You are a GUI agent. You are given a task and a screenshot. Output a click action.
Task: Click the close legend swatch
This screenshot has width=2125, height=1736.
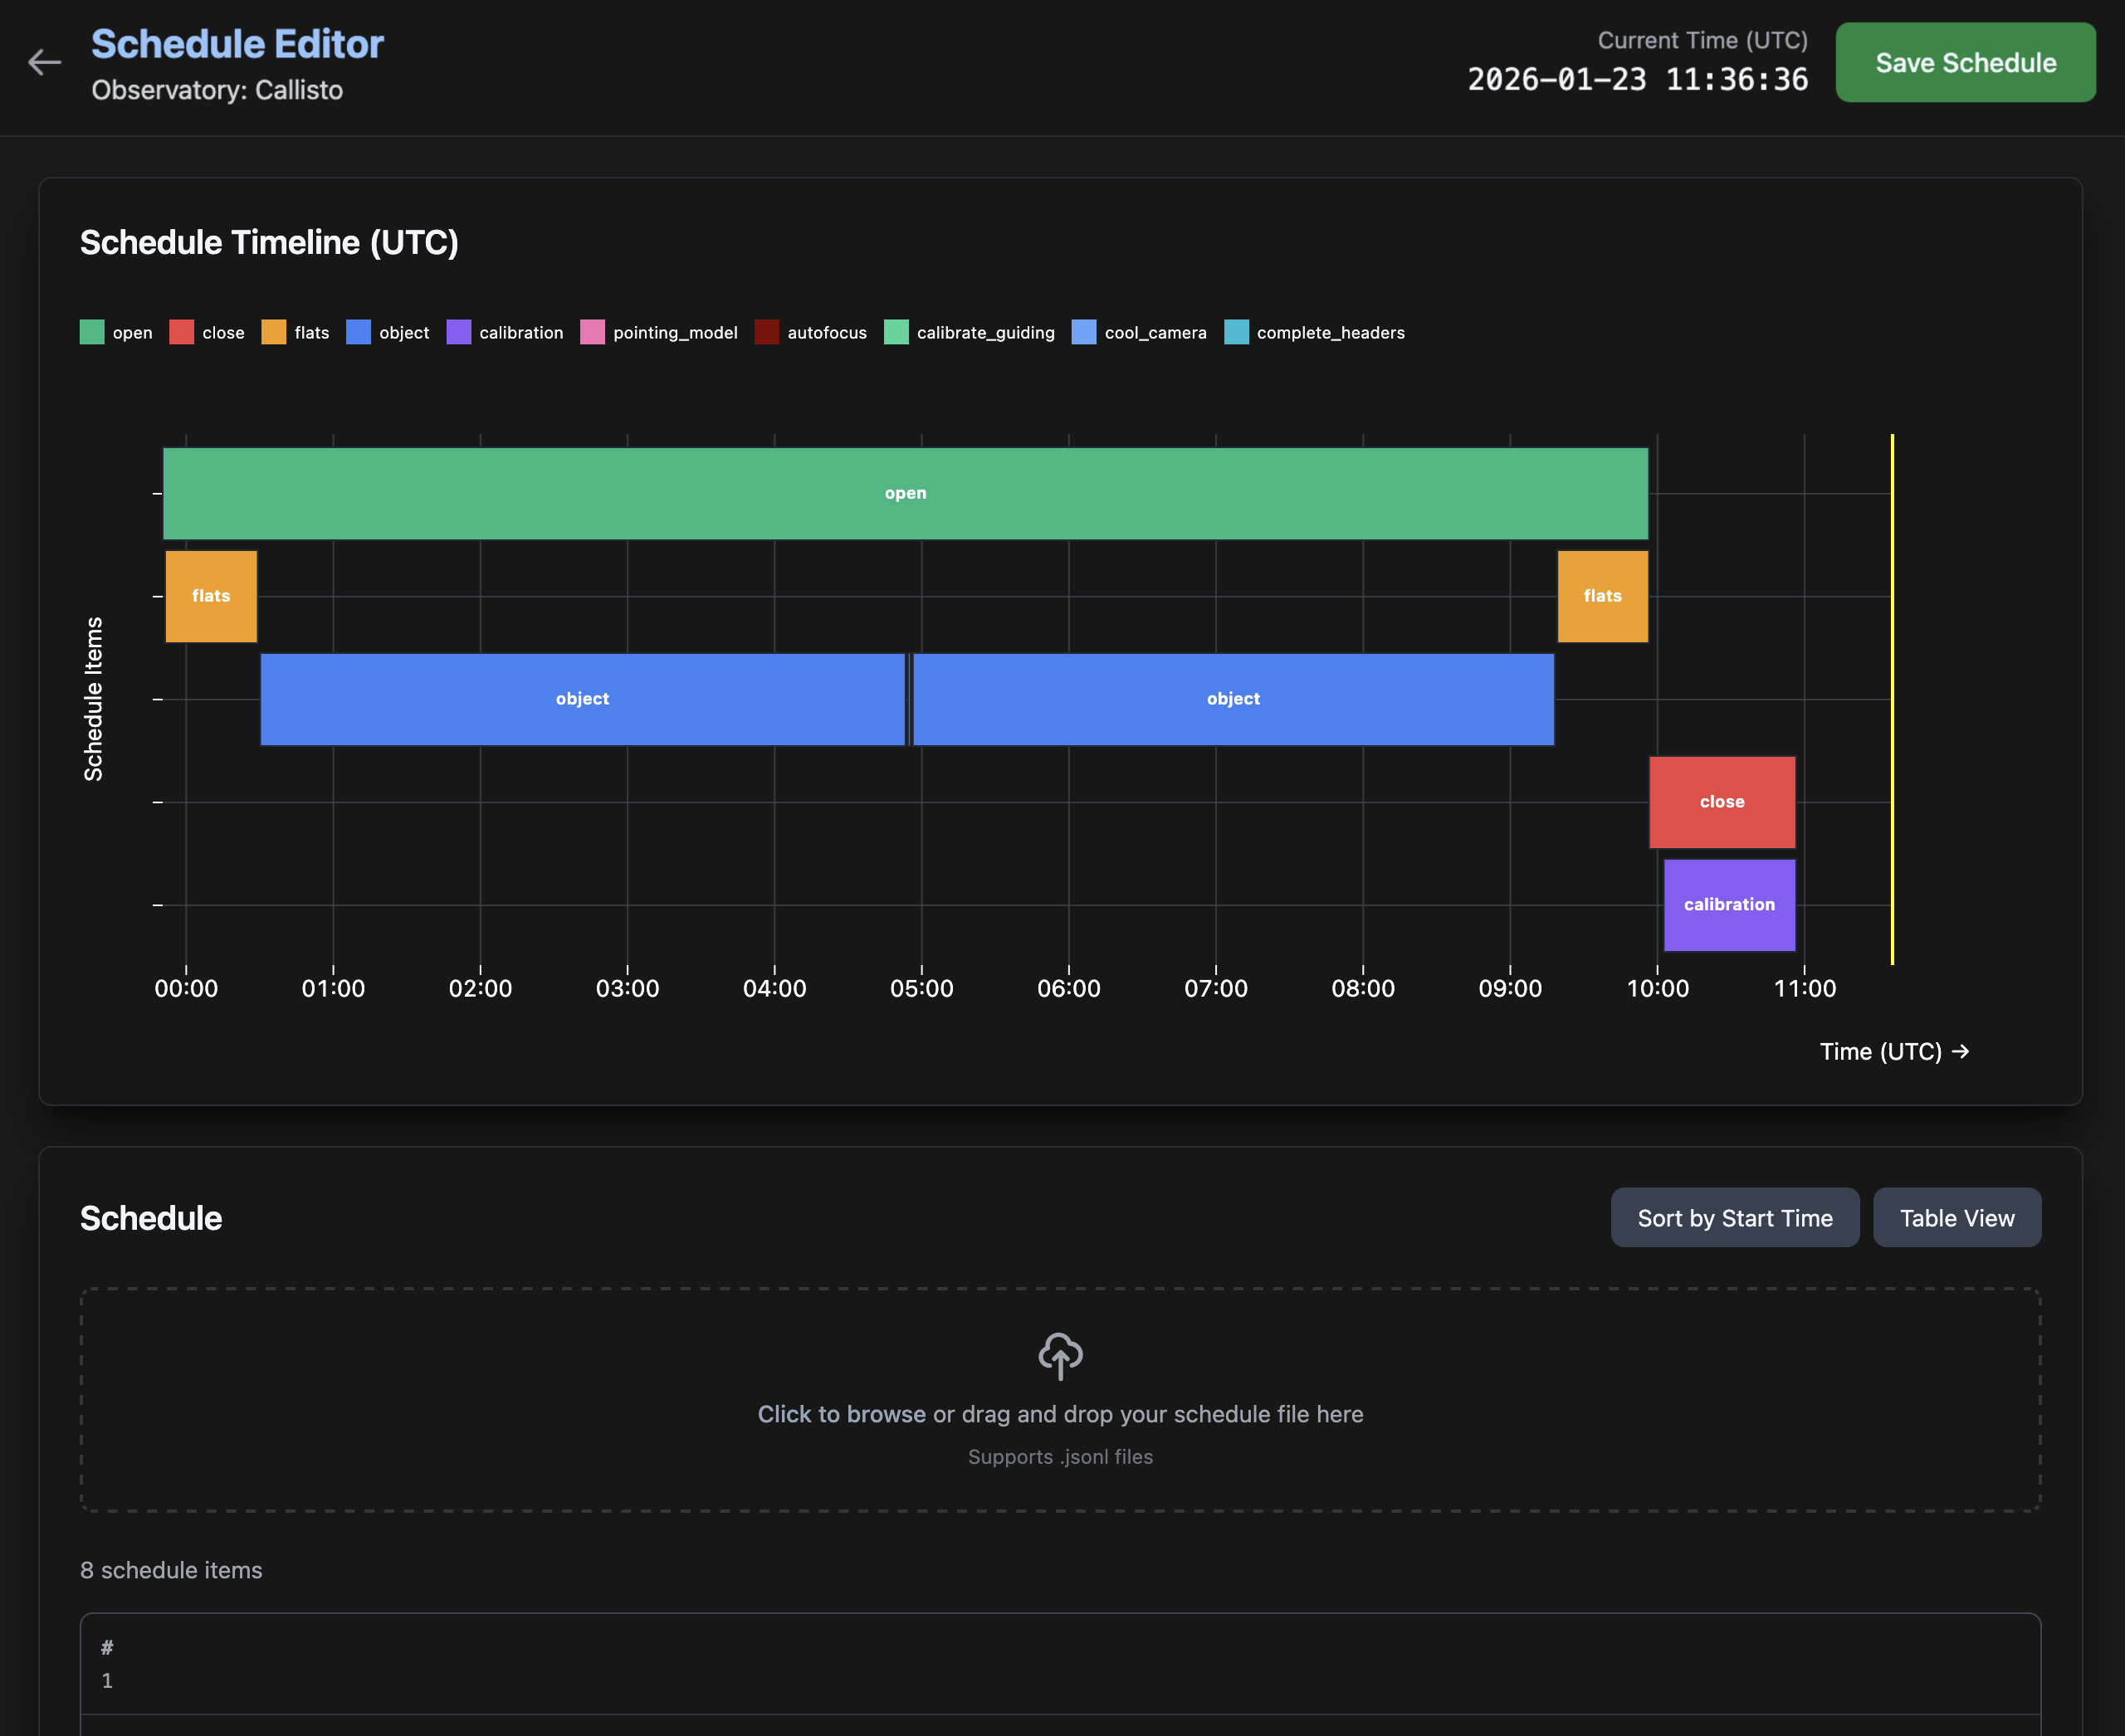182,332
